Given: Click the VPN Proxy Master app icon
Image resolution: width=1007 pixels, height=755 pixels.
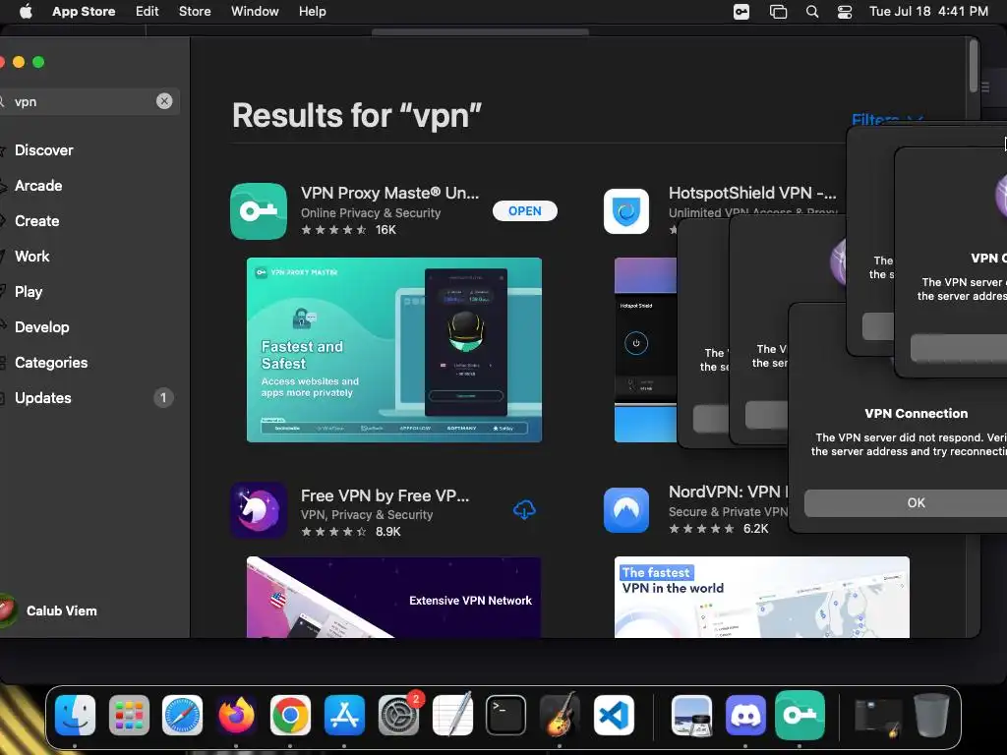Looking at the screenshot, I should [259, 211].
